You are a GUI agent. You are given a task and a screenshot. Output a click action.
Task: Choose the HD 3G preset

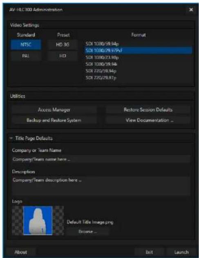point(63,45)
